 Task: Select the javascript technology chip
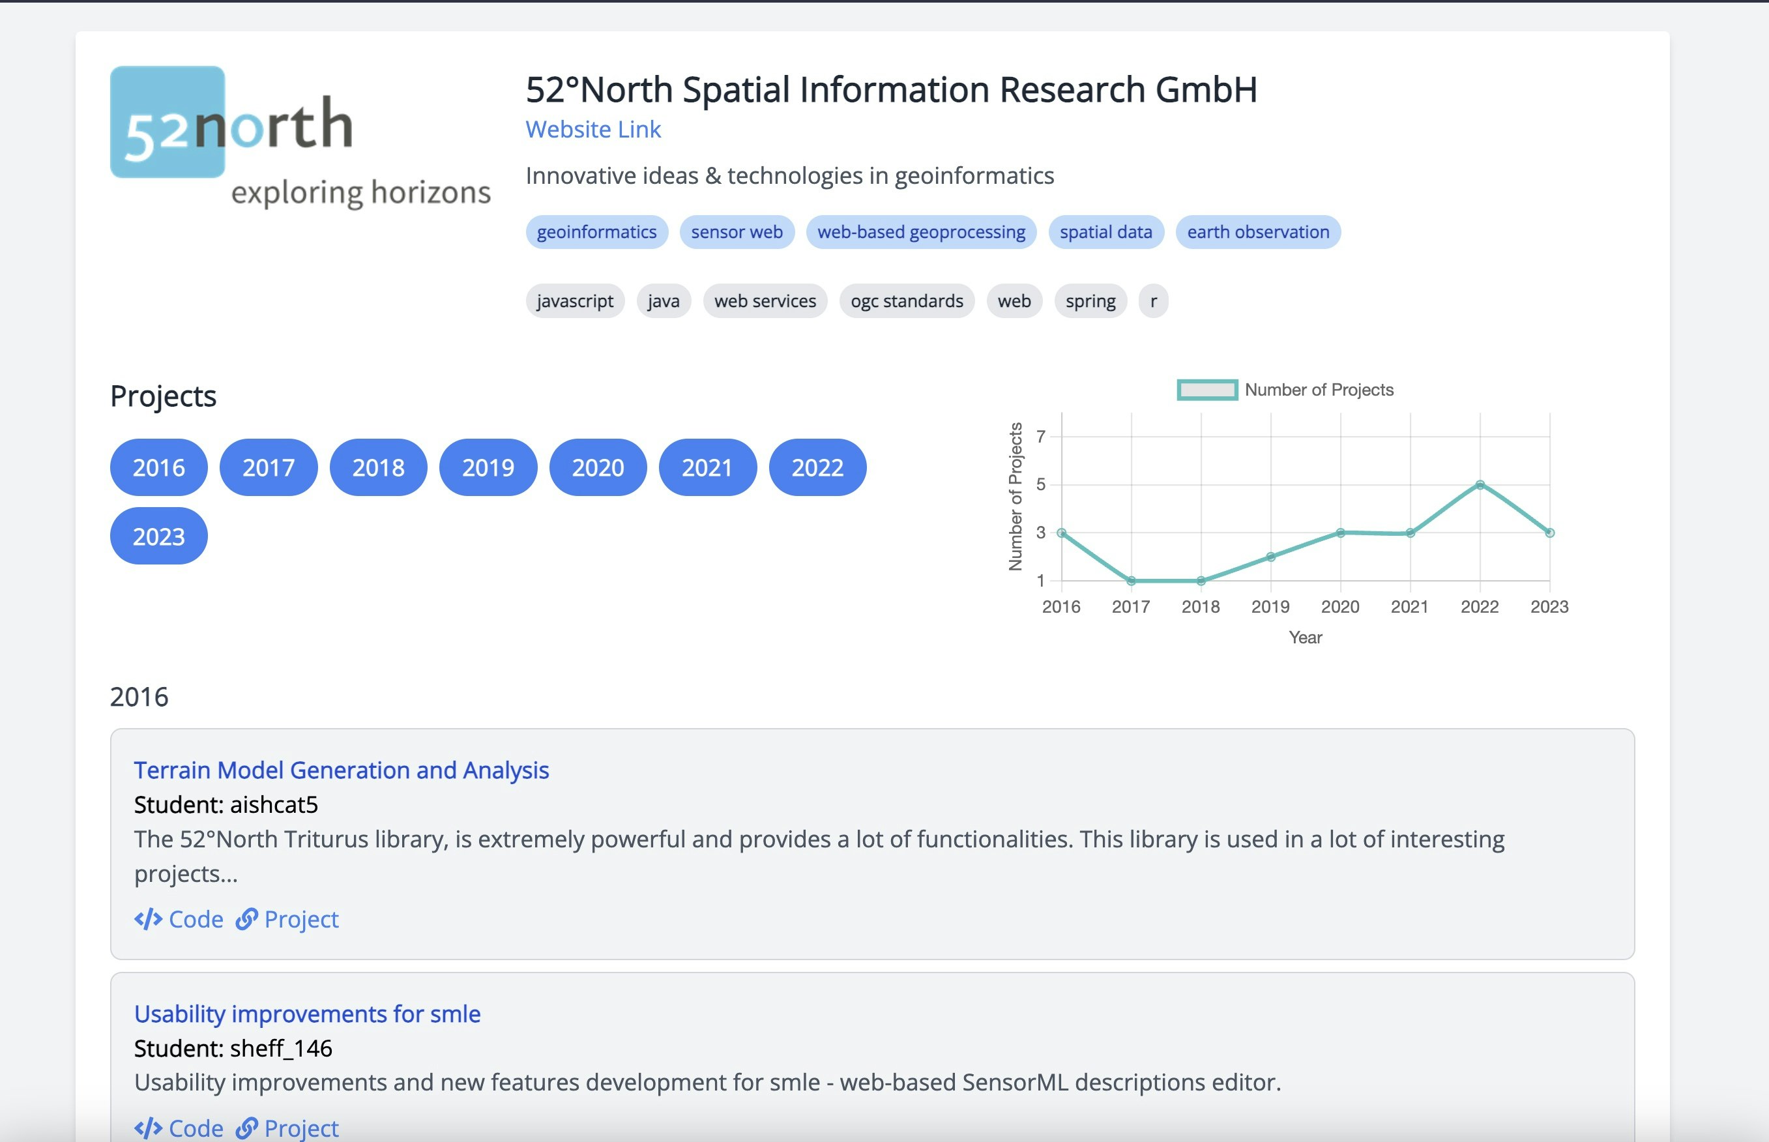[x=576, y=301]
